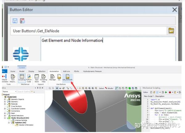This screenshot has width=185, height=133.
Task: Toggle the Scripting pane button
Action: (22, 78)
